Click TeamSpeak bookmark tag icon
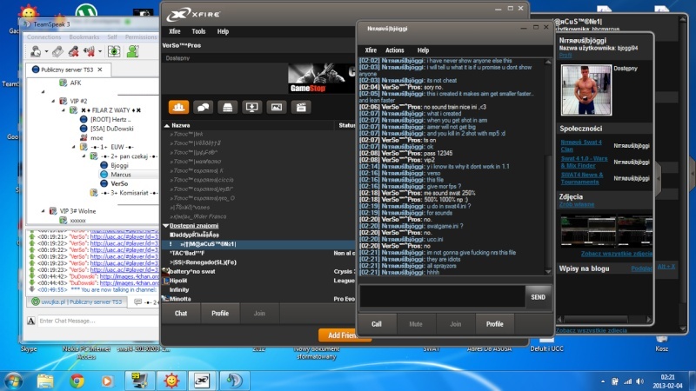 coord(57,51)
